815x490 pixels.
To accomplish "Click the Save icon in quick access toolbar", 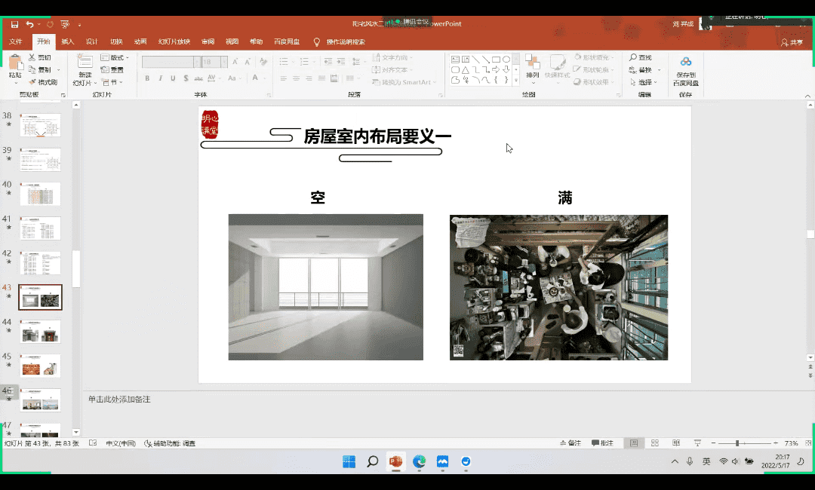I will (x=14, y=25).
